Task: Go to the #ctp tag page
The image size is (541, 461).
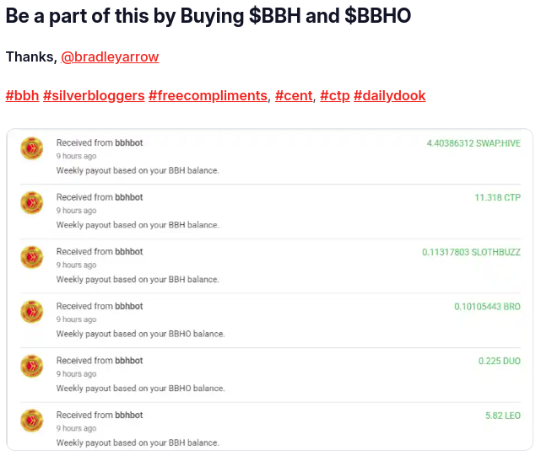Action: coord(335,95)
